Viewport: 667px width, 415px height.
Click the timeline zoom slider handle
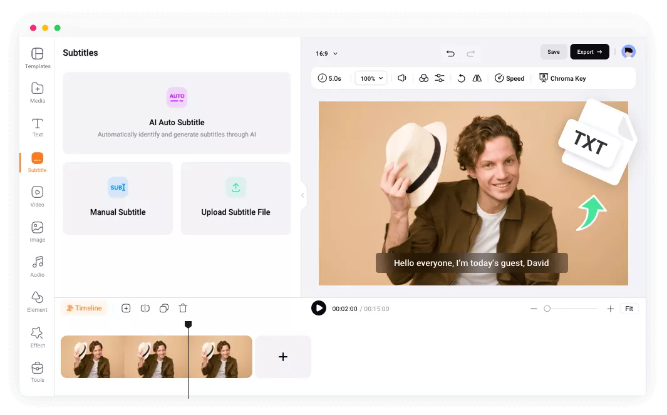click(547, 309)
